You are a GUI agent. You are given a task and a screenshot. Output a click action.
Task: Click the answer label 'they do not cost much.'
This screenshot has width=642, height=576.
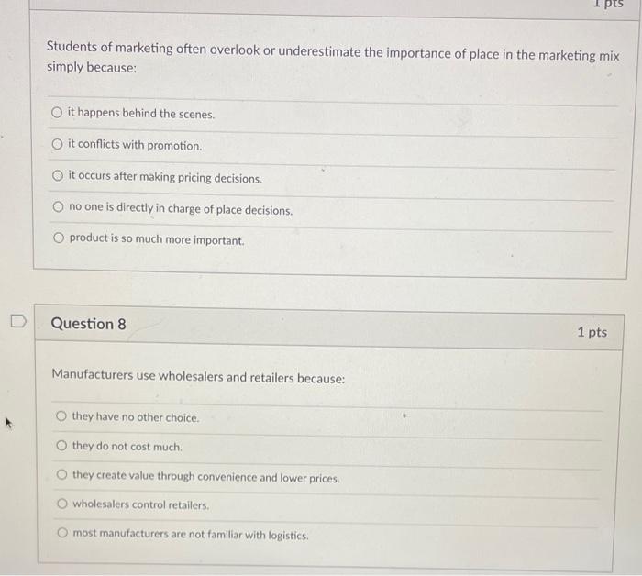(x=127, y=447)
